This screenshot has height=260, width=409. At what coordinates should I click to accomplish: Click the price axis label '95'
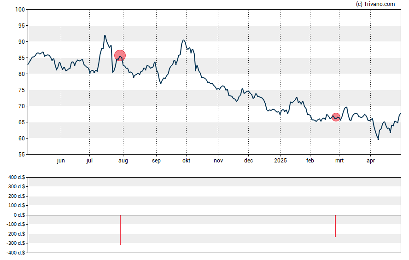point(22,26)
